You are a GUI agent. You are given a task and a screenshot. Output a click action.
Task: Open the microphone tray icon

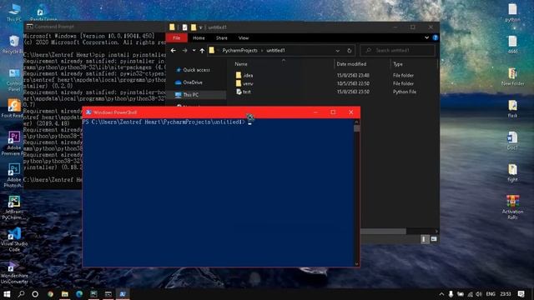(451, 294)
